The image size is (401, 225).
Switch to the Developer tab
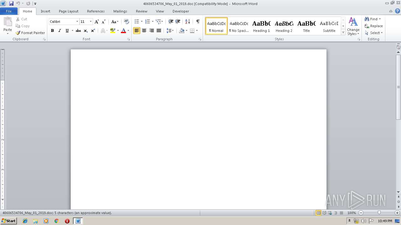click(181, 11)
